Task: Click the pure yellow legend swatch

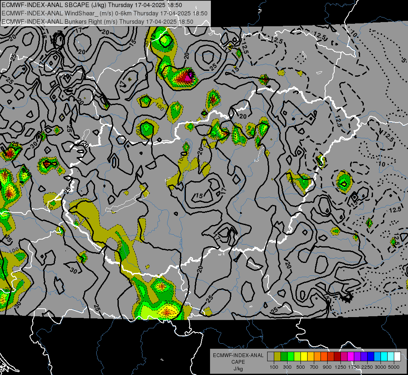Action: tap(304, 357)
